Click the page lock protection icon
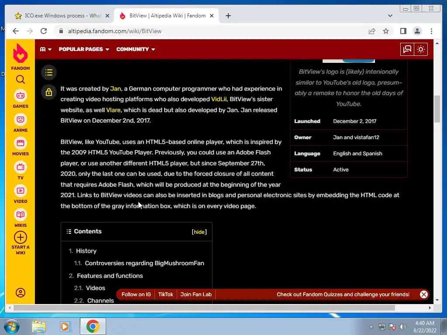 coord(49,92)
